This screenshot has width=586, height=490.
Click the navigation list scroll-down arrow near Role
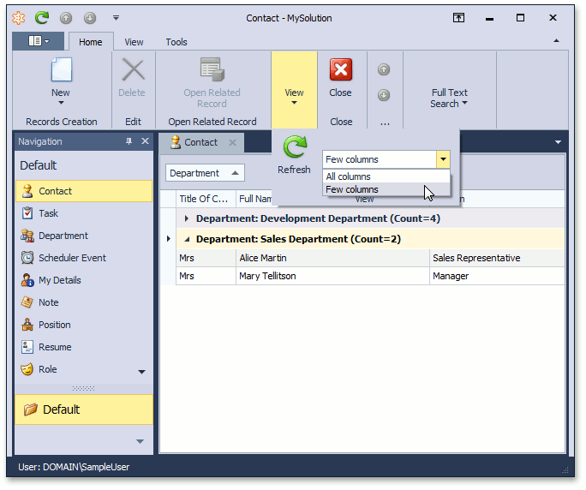tap(141, 372)
